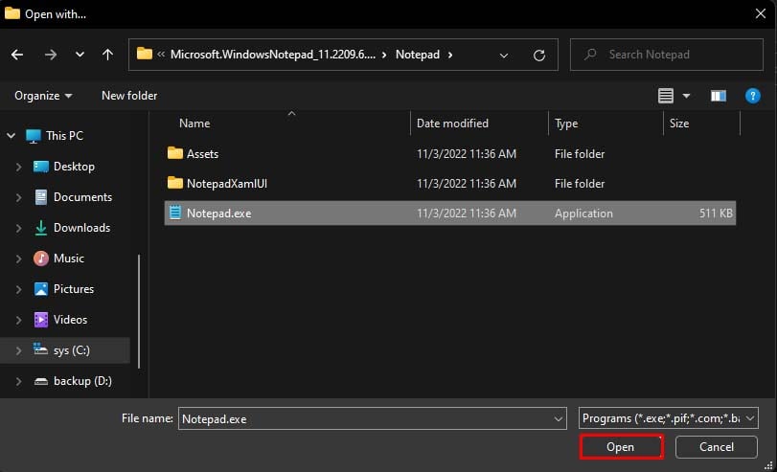Click the Assets folder name
The height and width of the screenshot is (472, 777).
(x=202, y=154)
